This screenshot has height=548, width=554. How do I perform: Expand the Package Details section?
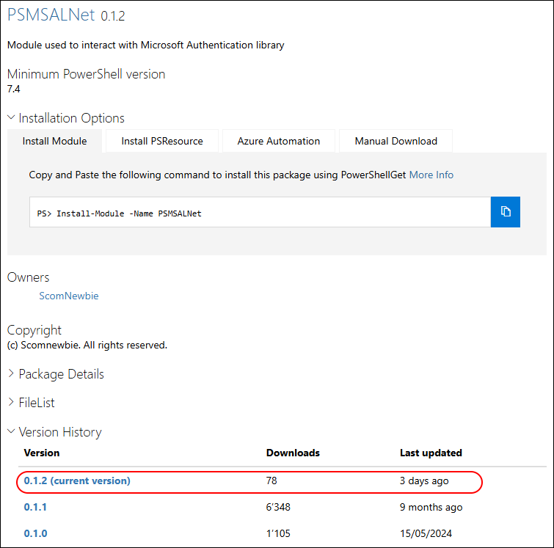coord(56,374)
